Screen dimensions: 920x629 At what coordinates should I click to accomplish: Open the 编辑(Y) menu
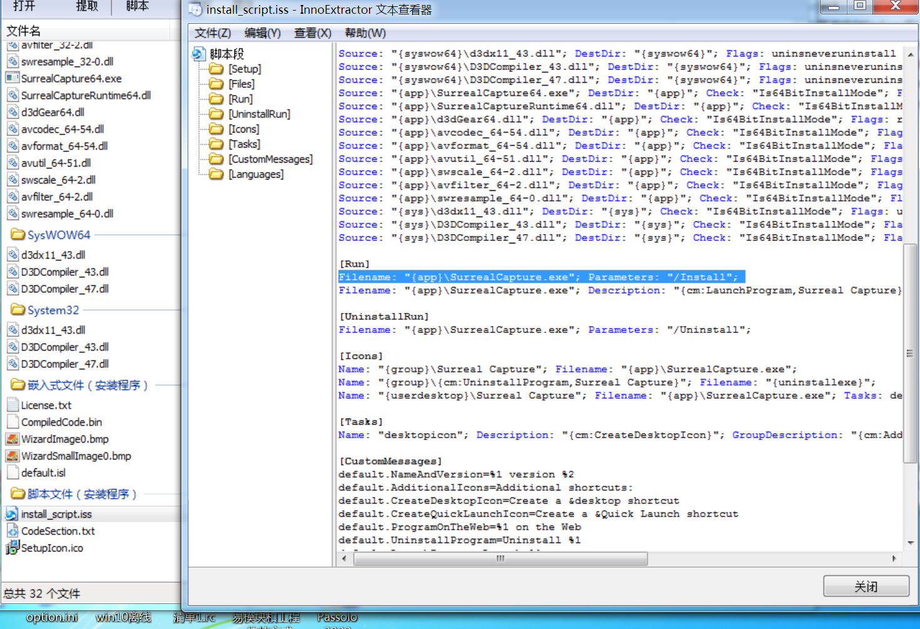262,33
